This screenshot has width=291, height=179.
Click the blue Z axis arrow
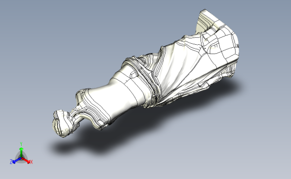pos(16,160)
